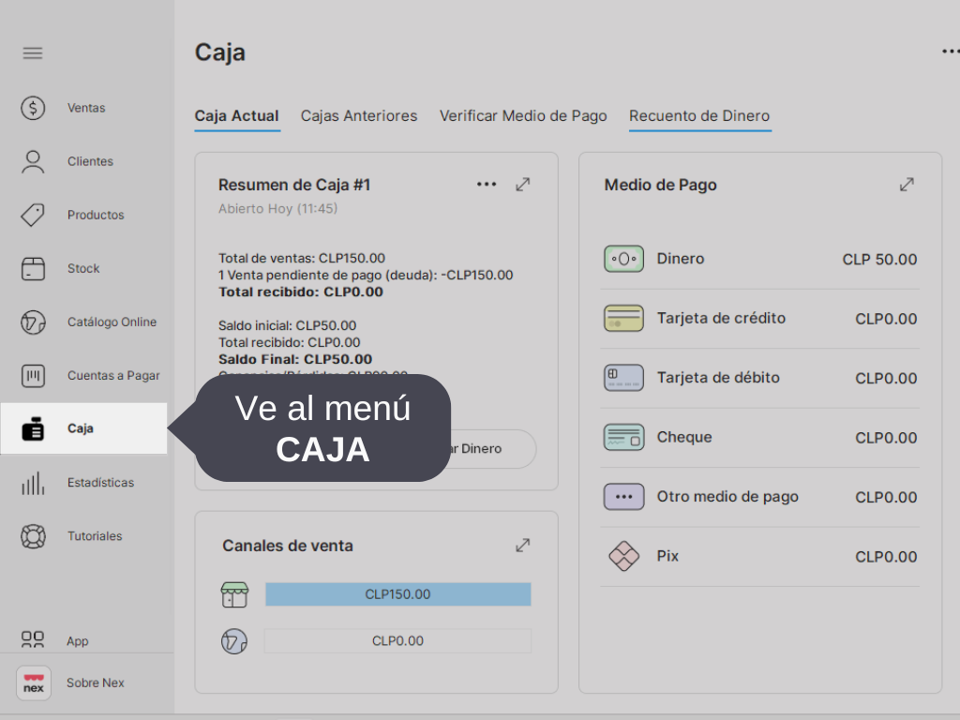Click the Saldo Final: CLP50.00 line
960x720 pixels.
(x=295, y=359)
